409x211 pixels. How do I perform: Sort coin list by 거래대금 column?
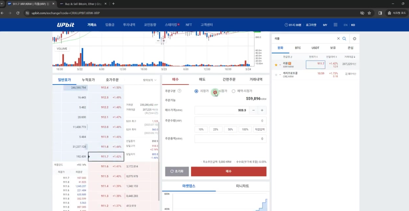click(350, 57)
